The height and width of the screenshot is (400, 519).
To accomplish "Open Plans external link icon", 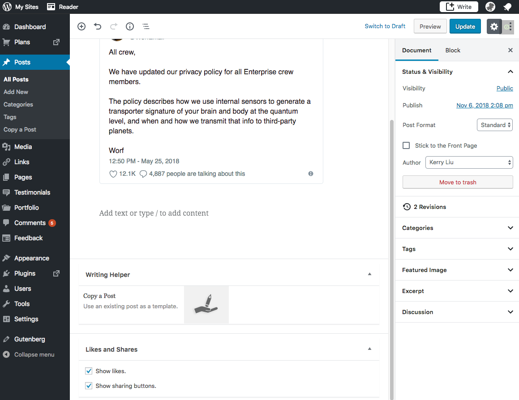I will (56, 42).
